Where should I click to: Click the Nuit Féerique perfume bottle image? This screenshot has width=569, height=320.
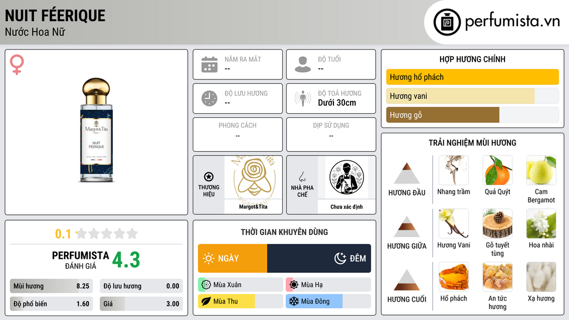coord(96,130)
